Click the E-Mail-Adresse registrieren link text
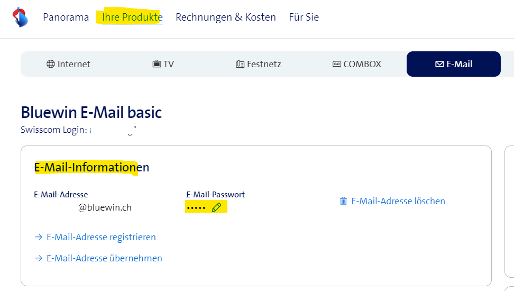 coord(101,237)
